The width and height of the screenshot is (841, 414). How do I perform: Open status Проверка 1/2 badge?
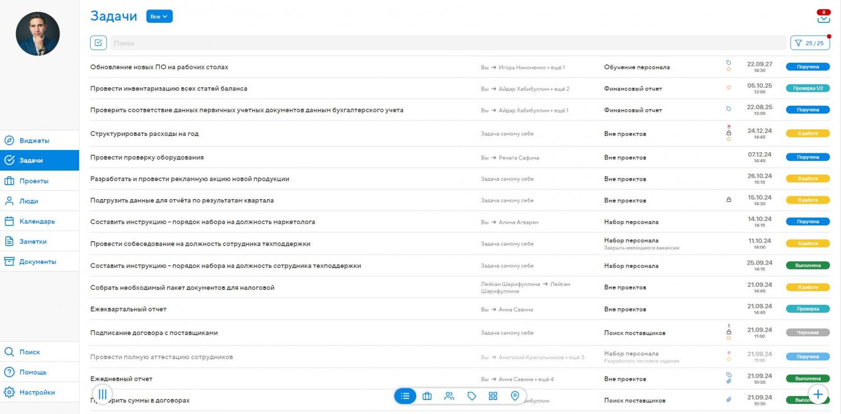pos(807,88)
